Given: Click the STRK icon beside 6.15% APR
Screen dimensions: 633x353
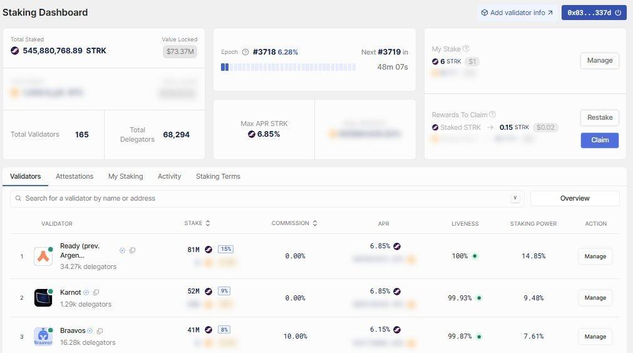Looking at the screenshot, I should click(397, 330).
